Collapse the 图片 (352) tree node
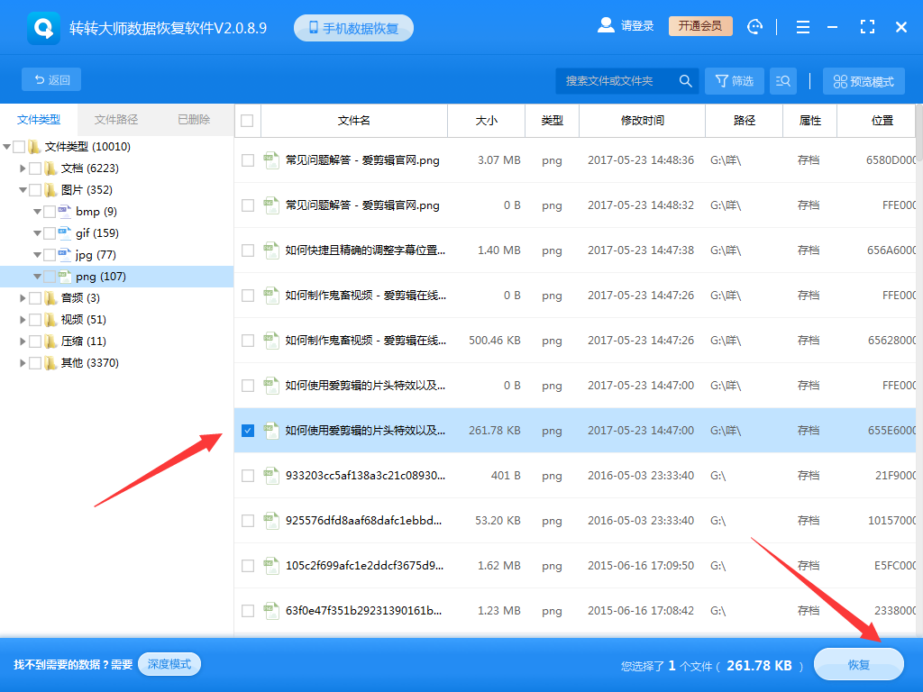 (x=23, y=190)
